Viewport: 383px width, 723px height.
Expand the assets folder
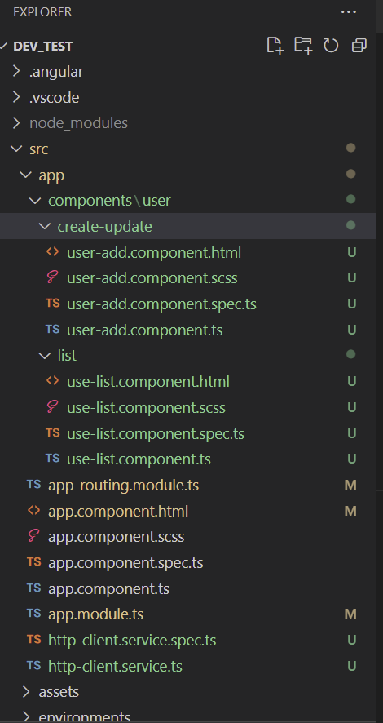tap(187, 692)
